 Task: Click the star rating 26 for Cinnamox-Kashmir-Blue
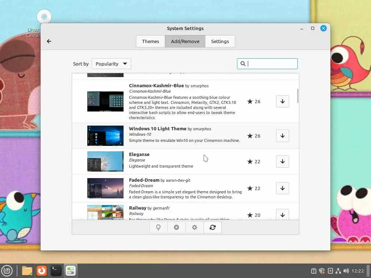coord(254,102)
